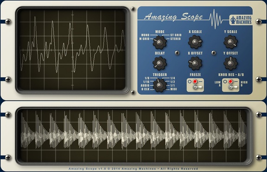Click the MODE rotary knob
Screen dimensions: 267x172
click(159, 42)
